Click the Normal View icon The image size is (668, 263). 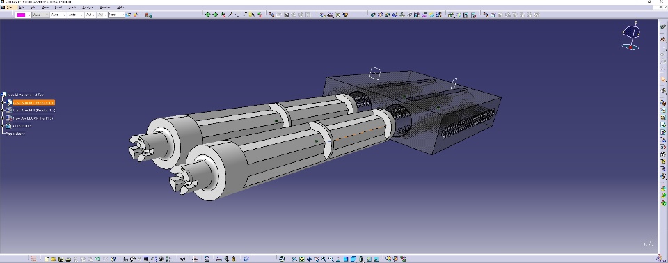(x=338, y=259)
